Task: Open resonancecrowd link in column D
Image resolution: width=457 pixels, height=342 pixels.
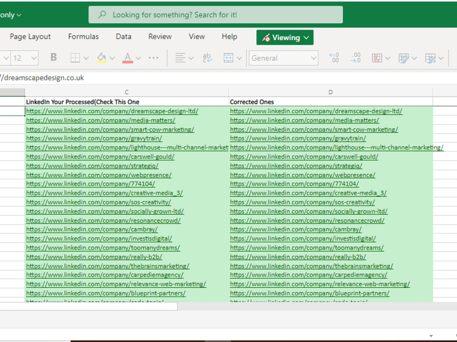Action: (x=307, y=220)
